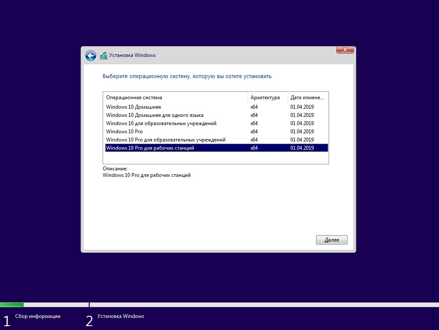
Task: Select Windows 10 Домашняя edition
Action: click(133, 107)
